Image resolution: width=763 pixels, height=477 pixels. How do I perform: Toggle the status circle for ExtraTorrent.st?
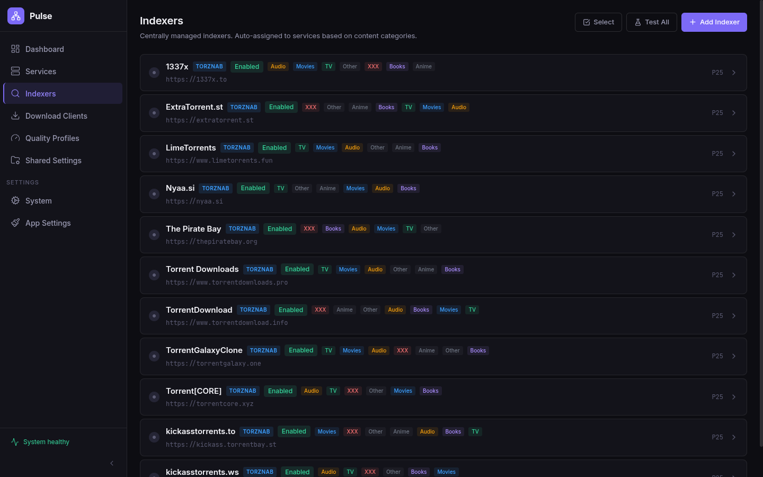[x=154, y=113]
